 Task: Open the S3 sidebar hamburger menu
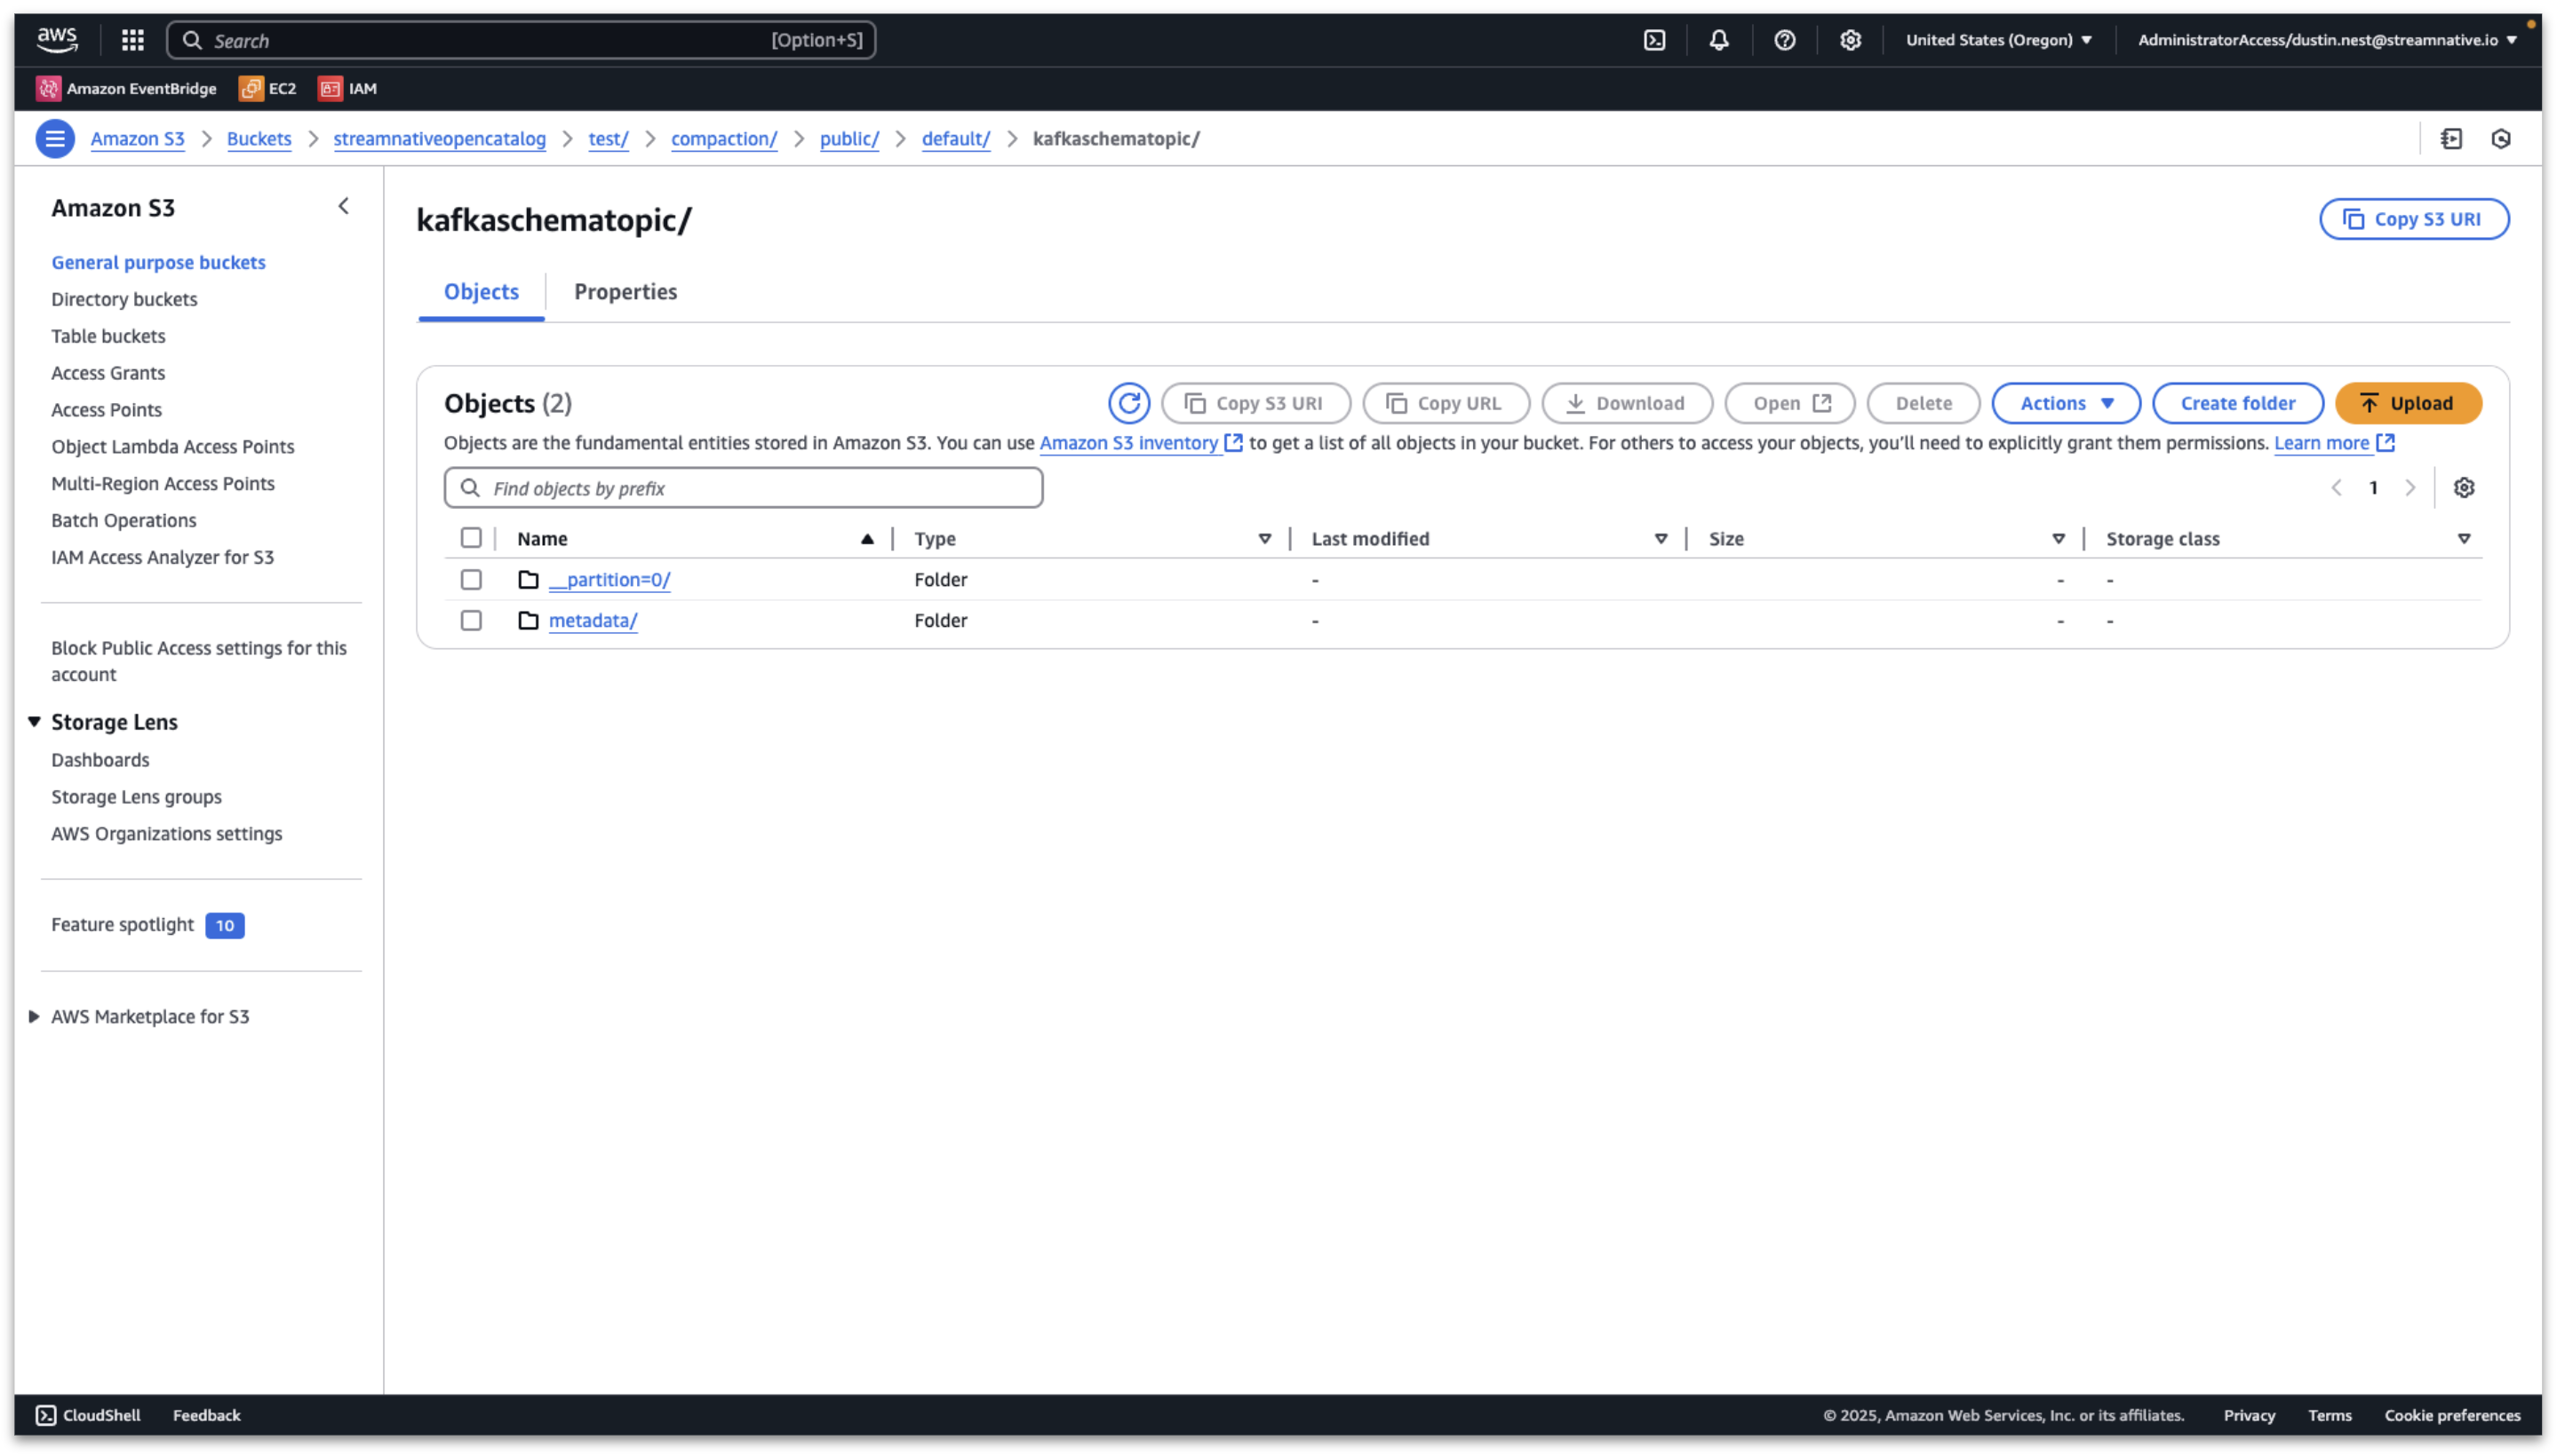pos(55,139)
